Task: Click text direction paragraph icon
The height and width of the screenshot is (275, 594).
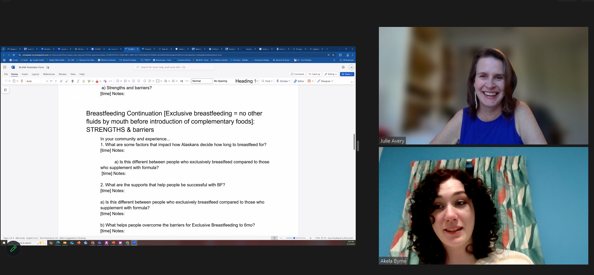Action: pos(181,81)
